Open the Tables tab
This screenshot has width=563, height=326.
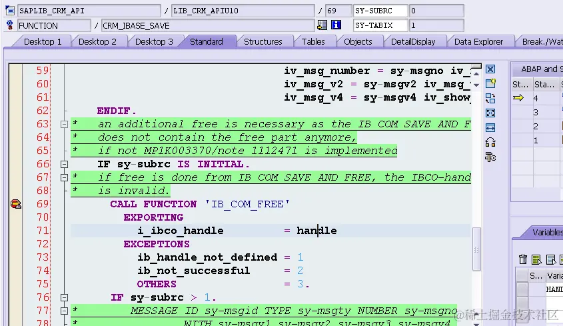(313, 42)
